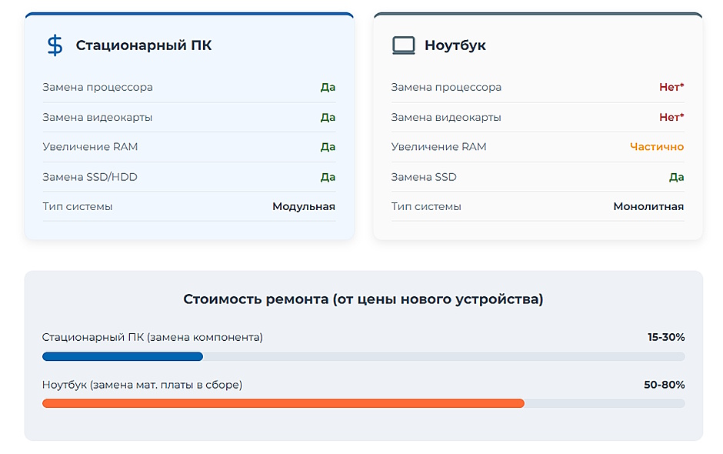Select the Стационарный ПК card heading
The height and width of the screenshot is (454, 723).
click(143, 45)
